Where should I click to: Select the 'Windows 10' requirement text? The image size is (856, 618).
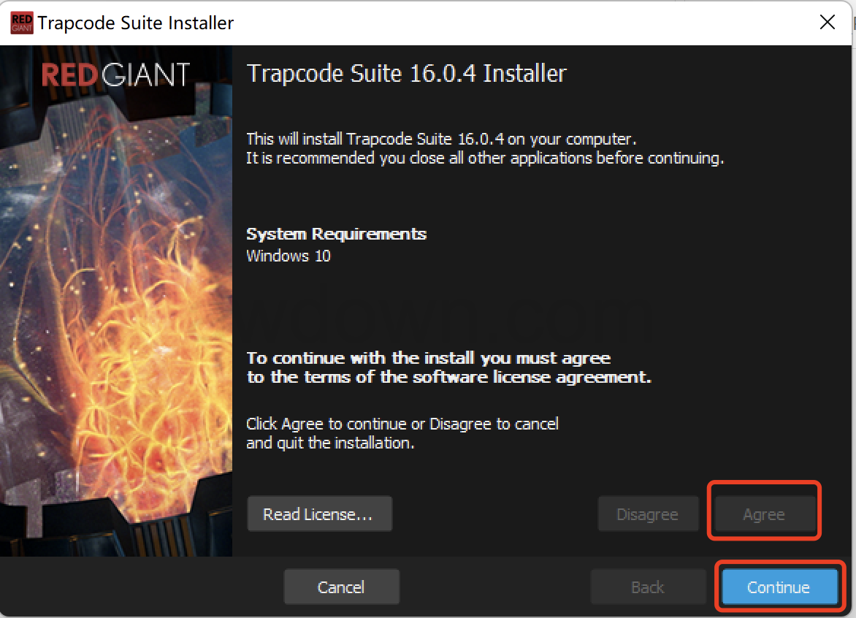tap(288, 256)
